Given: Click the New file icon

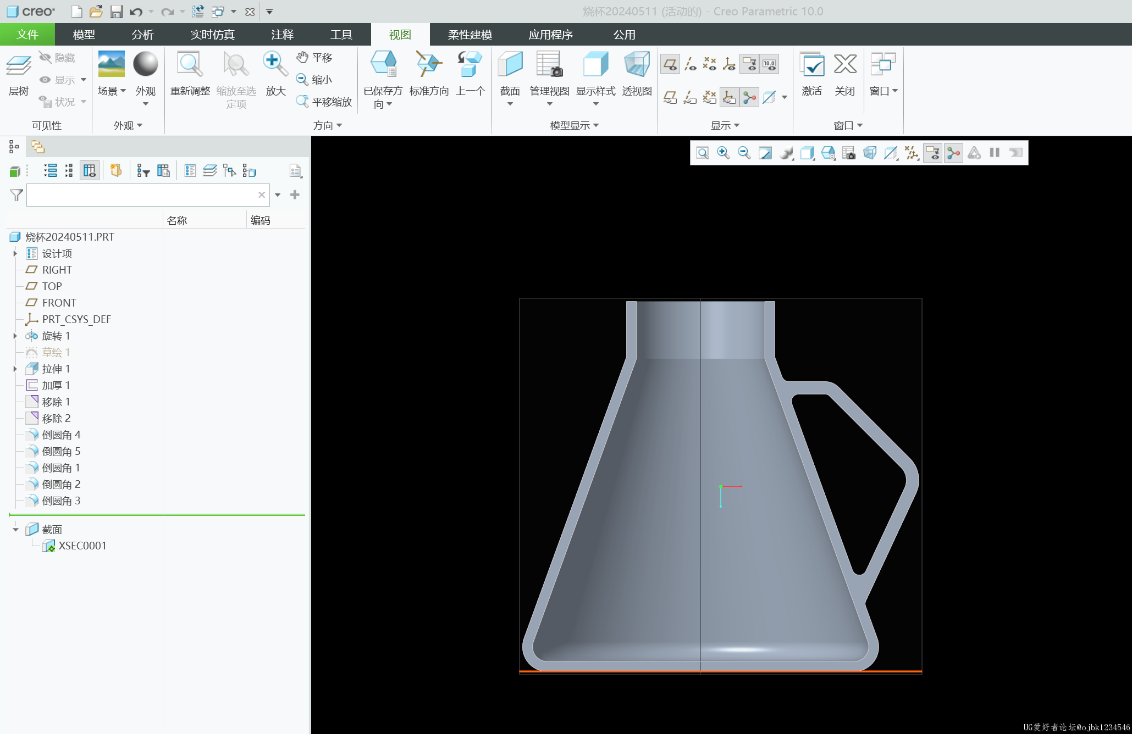Looking at the screenshot, I should (77, 12).
